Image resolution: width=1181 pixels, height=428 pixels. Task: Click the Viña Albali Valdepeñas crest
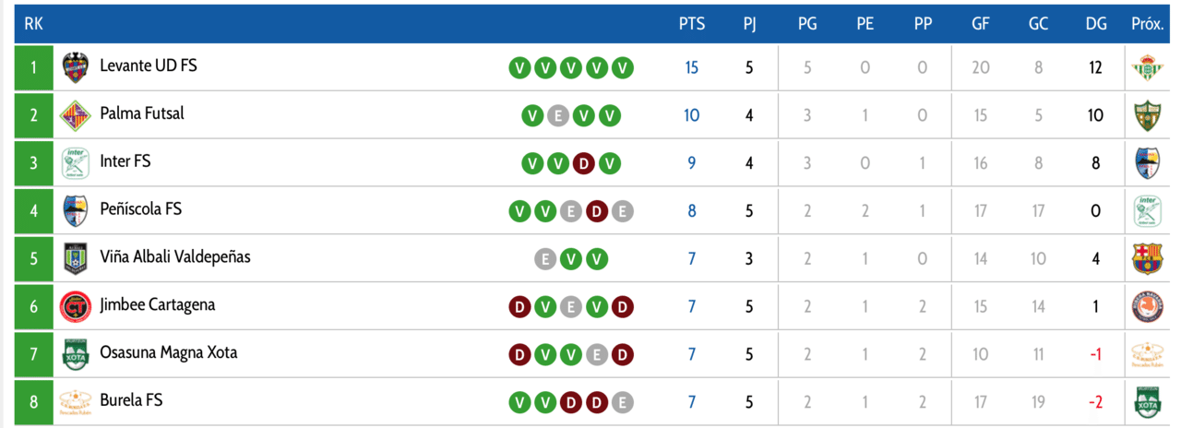point(75,259)
